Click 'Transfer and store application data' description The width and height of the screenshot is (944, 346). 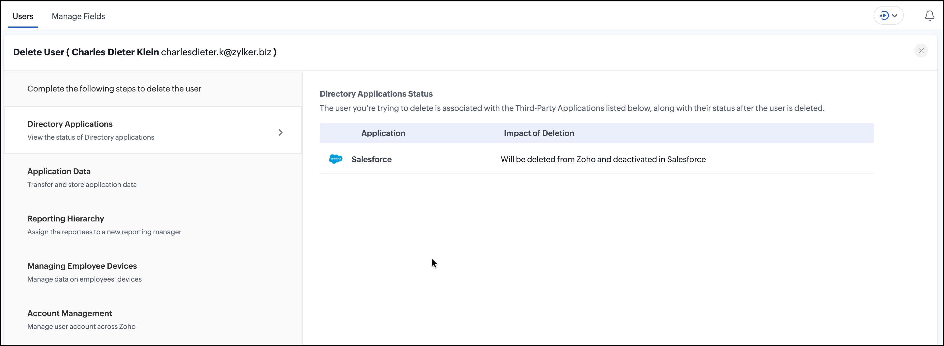pos(82,184)
